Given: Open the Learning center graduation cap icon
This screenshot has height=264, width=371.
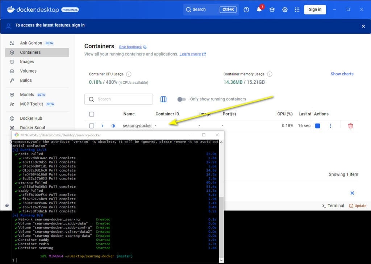Looking at the screenshot, I should 272,9.
